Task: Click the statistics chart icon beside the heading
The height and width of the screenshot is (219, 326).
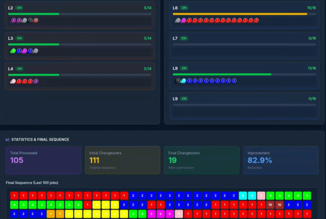Action: click(8, 140)
